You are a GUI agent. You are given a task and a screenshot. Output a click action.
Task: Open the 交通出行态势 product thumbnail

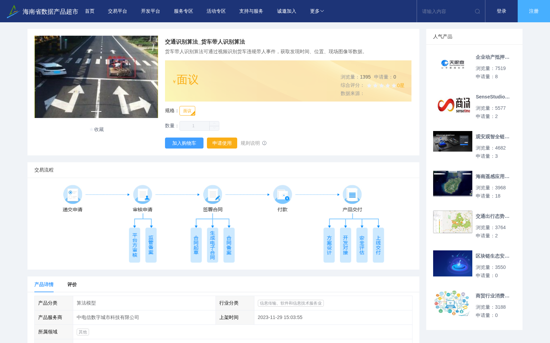pos(453,222)
